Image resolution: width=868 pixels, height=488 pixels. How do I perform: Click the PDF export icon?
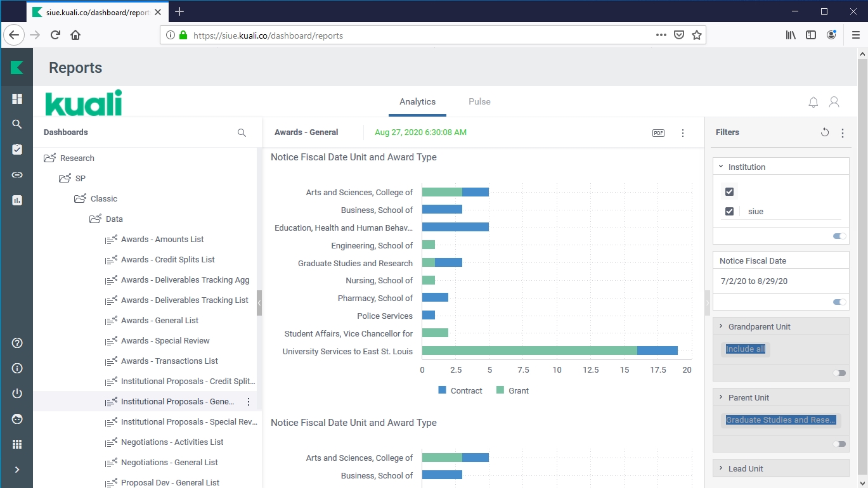click(x=658, y=133)
